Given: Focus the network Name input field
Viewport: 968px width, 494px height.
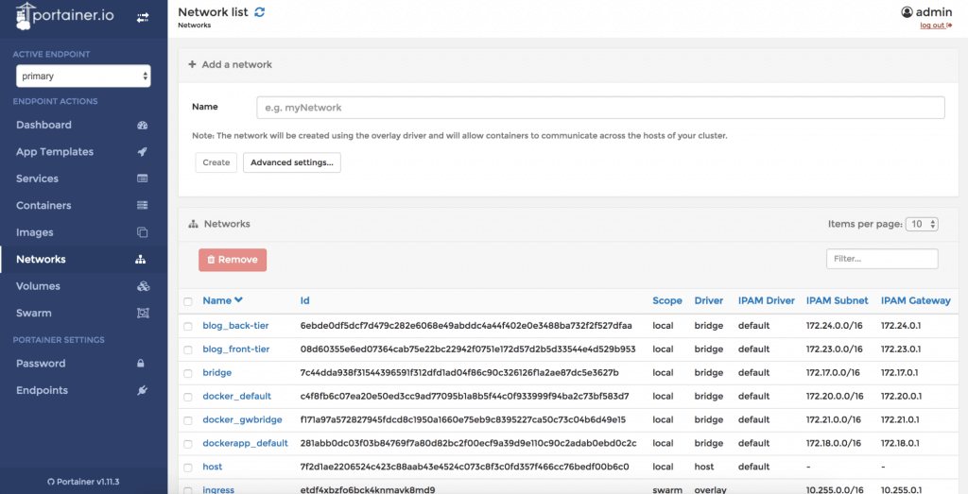Looking at the screenshot, I should [600, 108].
